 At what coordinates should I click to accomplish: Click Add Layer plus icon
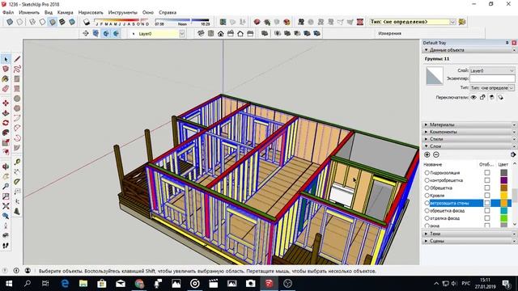coord(427,154)
